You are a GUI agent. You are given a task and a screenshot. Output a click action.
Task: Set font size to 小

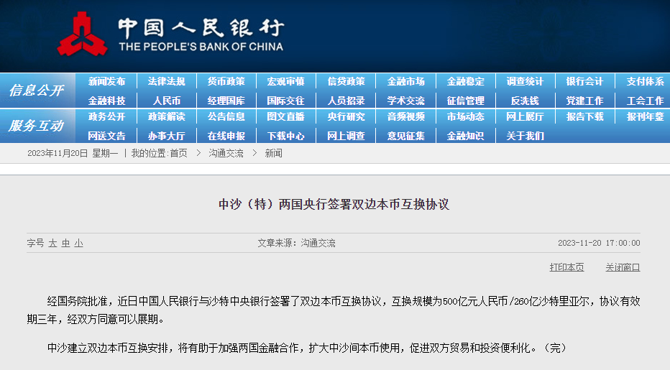coord(78,244)
